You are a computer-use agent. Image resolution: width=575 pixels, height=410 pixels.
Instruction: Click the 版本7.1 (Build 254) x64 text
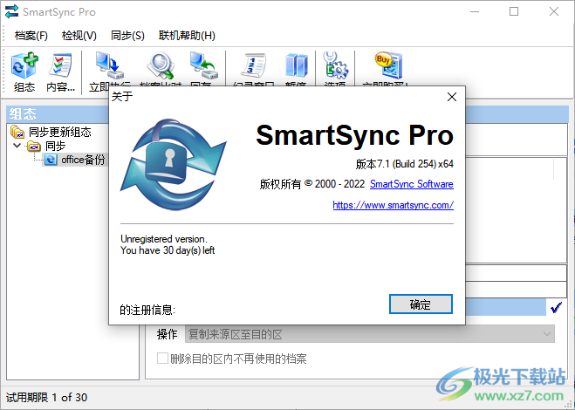[x=405, y=163]
